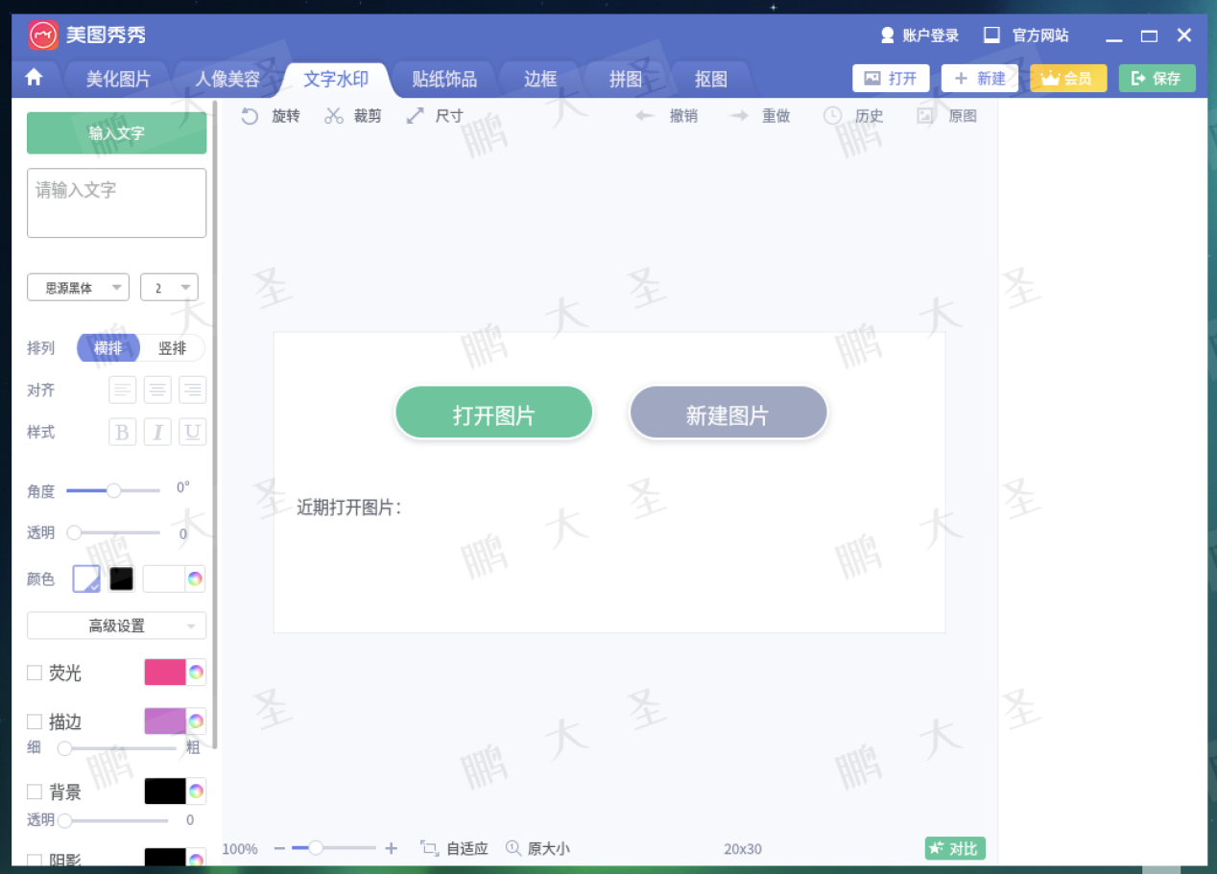Image resolution: width=1217 pixels, height=874 pixels.
Task: Click the zoom in plus icon
Action: coord(391,848)
